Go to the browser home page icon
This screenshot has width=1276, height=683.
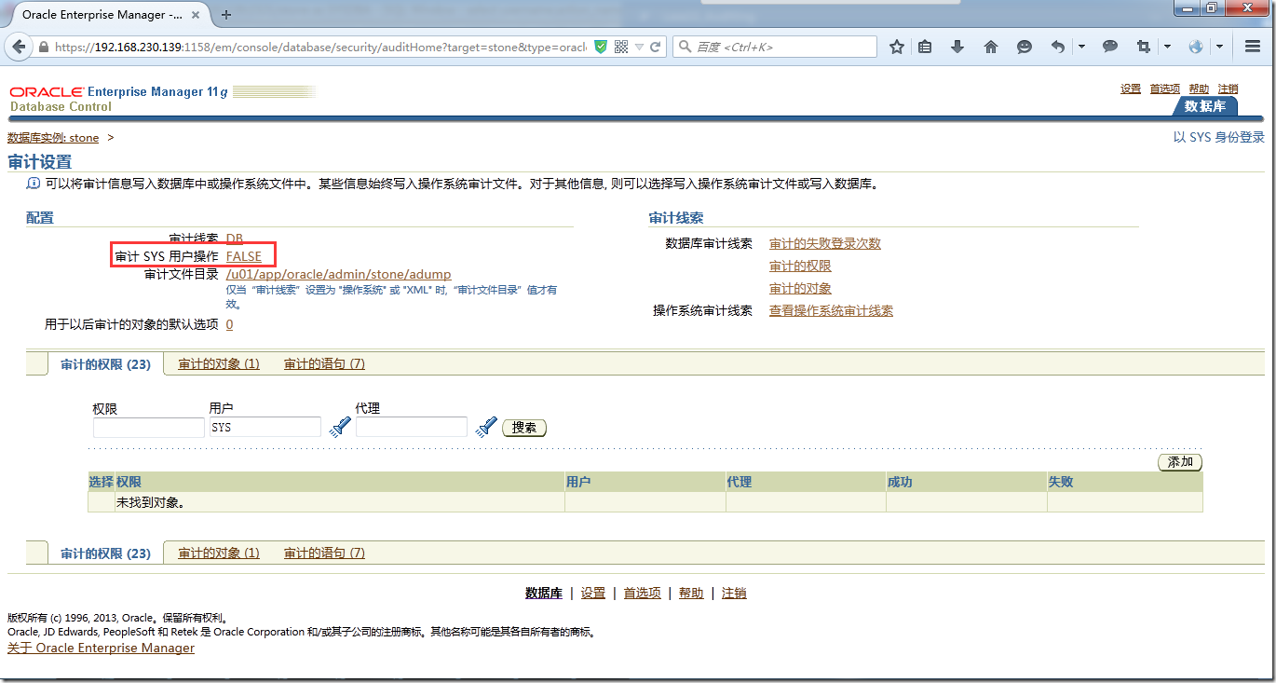coord(991,47)
